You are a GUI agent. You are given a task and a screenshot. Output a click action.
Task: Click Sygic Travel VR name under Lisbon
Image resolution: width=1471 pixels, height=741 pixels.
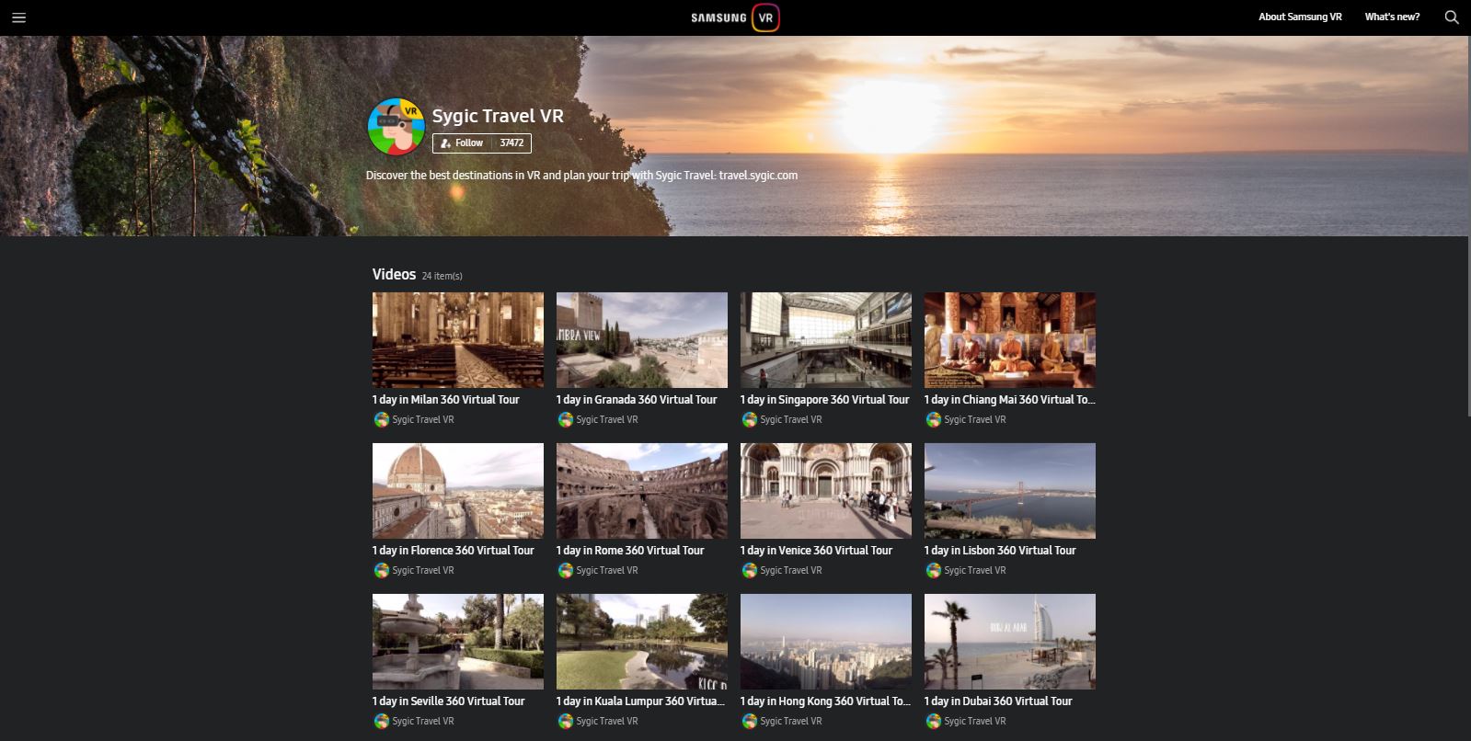tap(974, 571)
